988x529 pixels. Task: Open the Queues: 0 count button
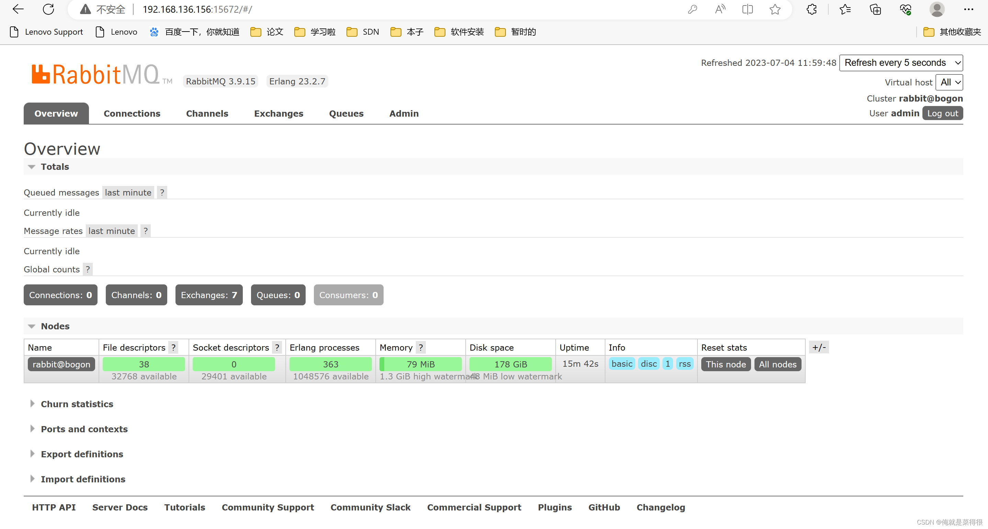click(x=278, y=295)
